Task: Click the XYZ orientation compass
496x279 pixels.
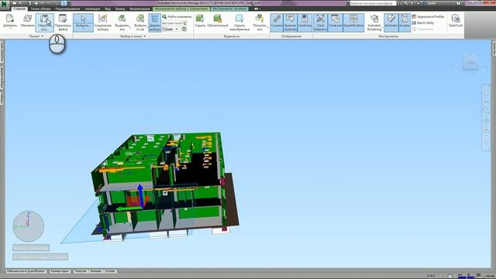Action: click(x=28, y=226)
